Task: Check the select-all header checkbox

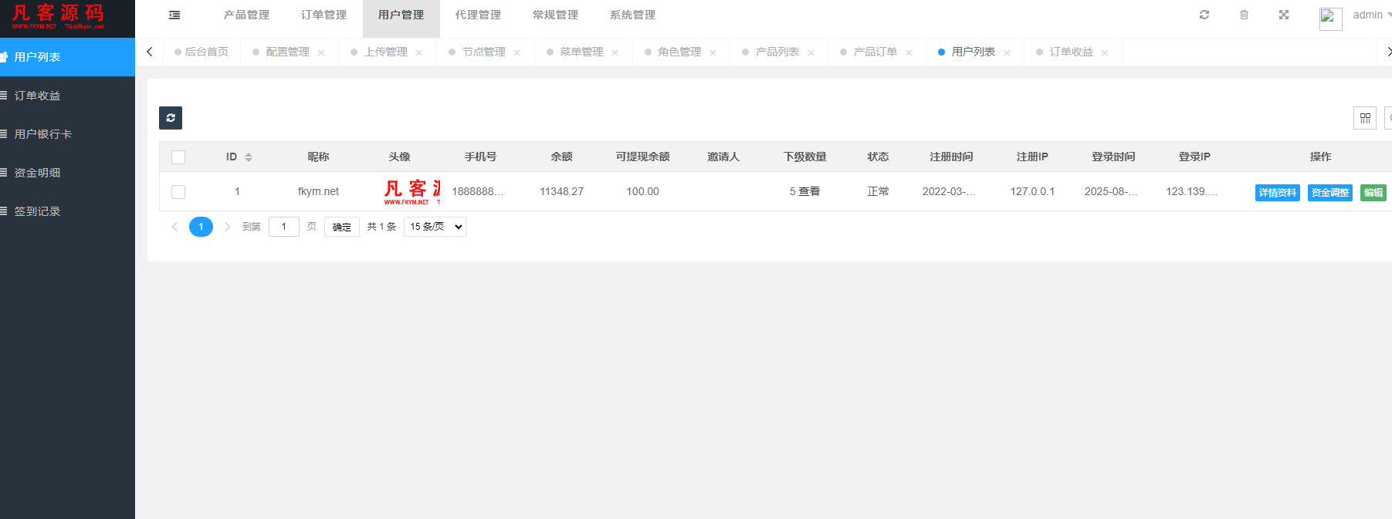Action: click(x=178, y=157)
